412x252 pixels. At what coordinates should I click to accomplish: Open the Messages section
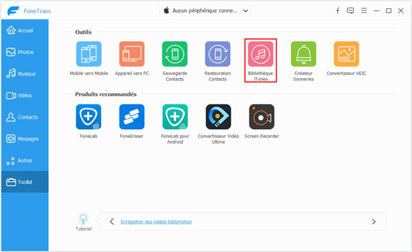pyautogui.click(x=25, y=139)
